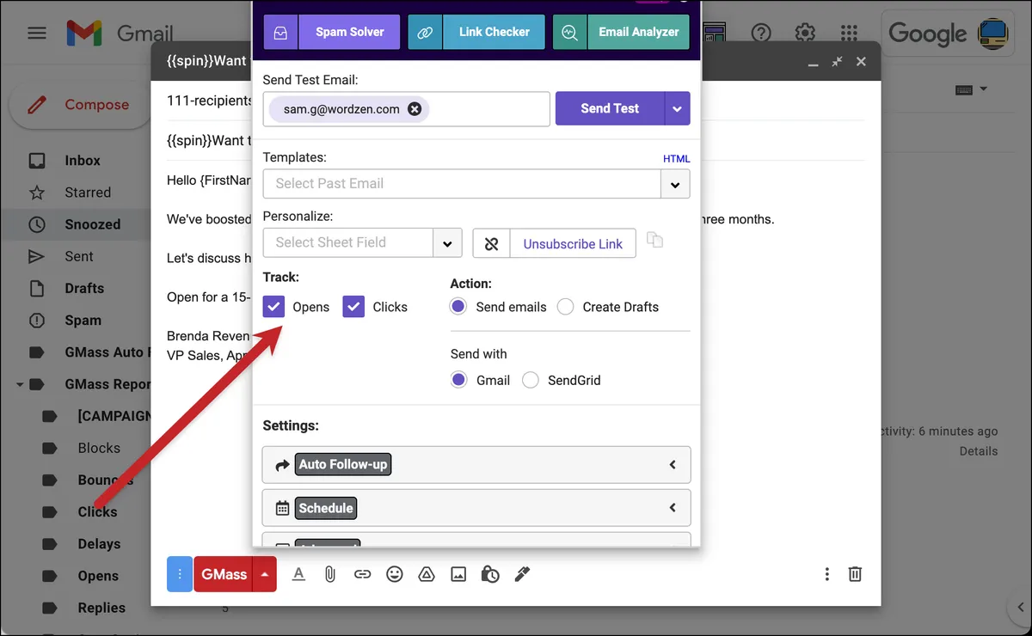The width and height of the screenshot is (1032, 636).
Task: Expand the Auto Follow-up settings section
Action: [476, 465]
